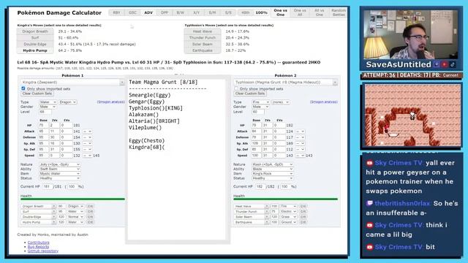Switch to RBY generation tab

pyautogui.click(x=116, y=13)
